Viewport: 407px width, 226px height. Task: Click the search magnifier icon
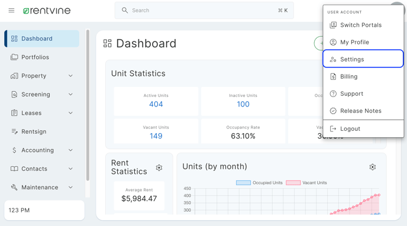125,11
